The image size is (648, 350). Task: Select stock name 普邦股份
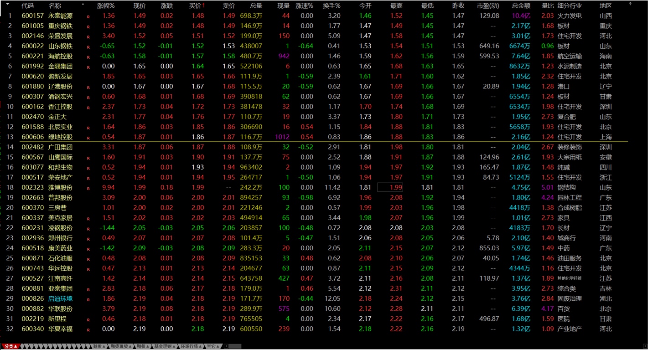60,198
